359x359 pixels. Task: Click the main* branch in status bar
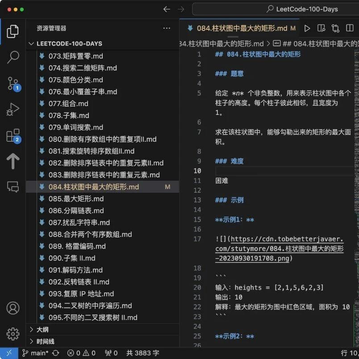coord(35,353)
